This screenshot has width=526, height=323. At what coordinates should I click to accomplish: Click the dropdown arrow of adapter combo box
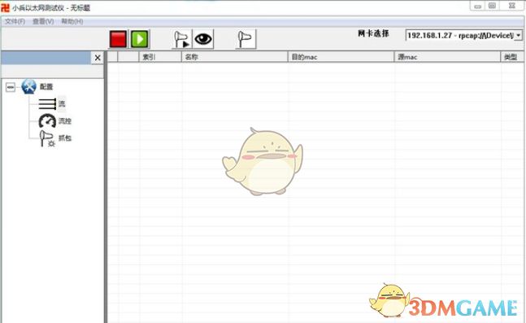tap(519, 35)
